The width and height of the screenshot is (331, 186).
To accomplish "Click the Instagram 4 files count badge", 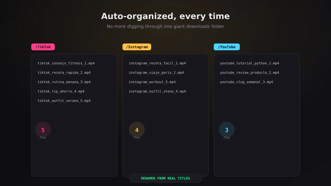I will click(137, 130).
